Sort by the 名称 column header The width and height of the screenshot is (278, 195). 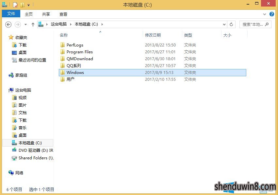click(64, 35)
